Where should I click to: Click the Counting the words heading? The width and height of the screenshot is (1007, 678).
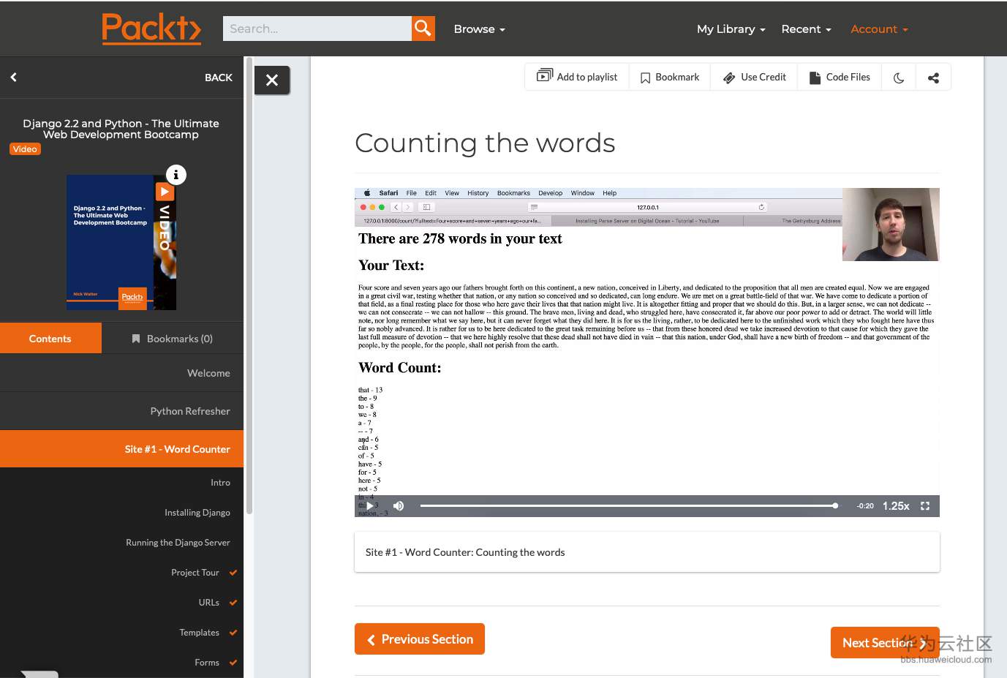coord(485,143)
